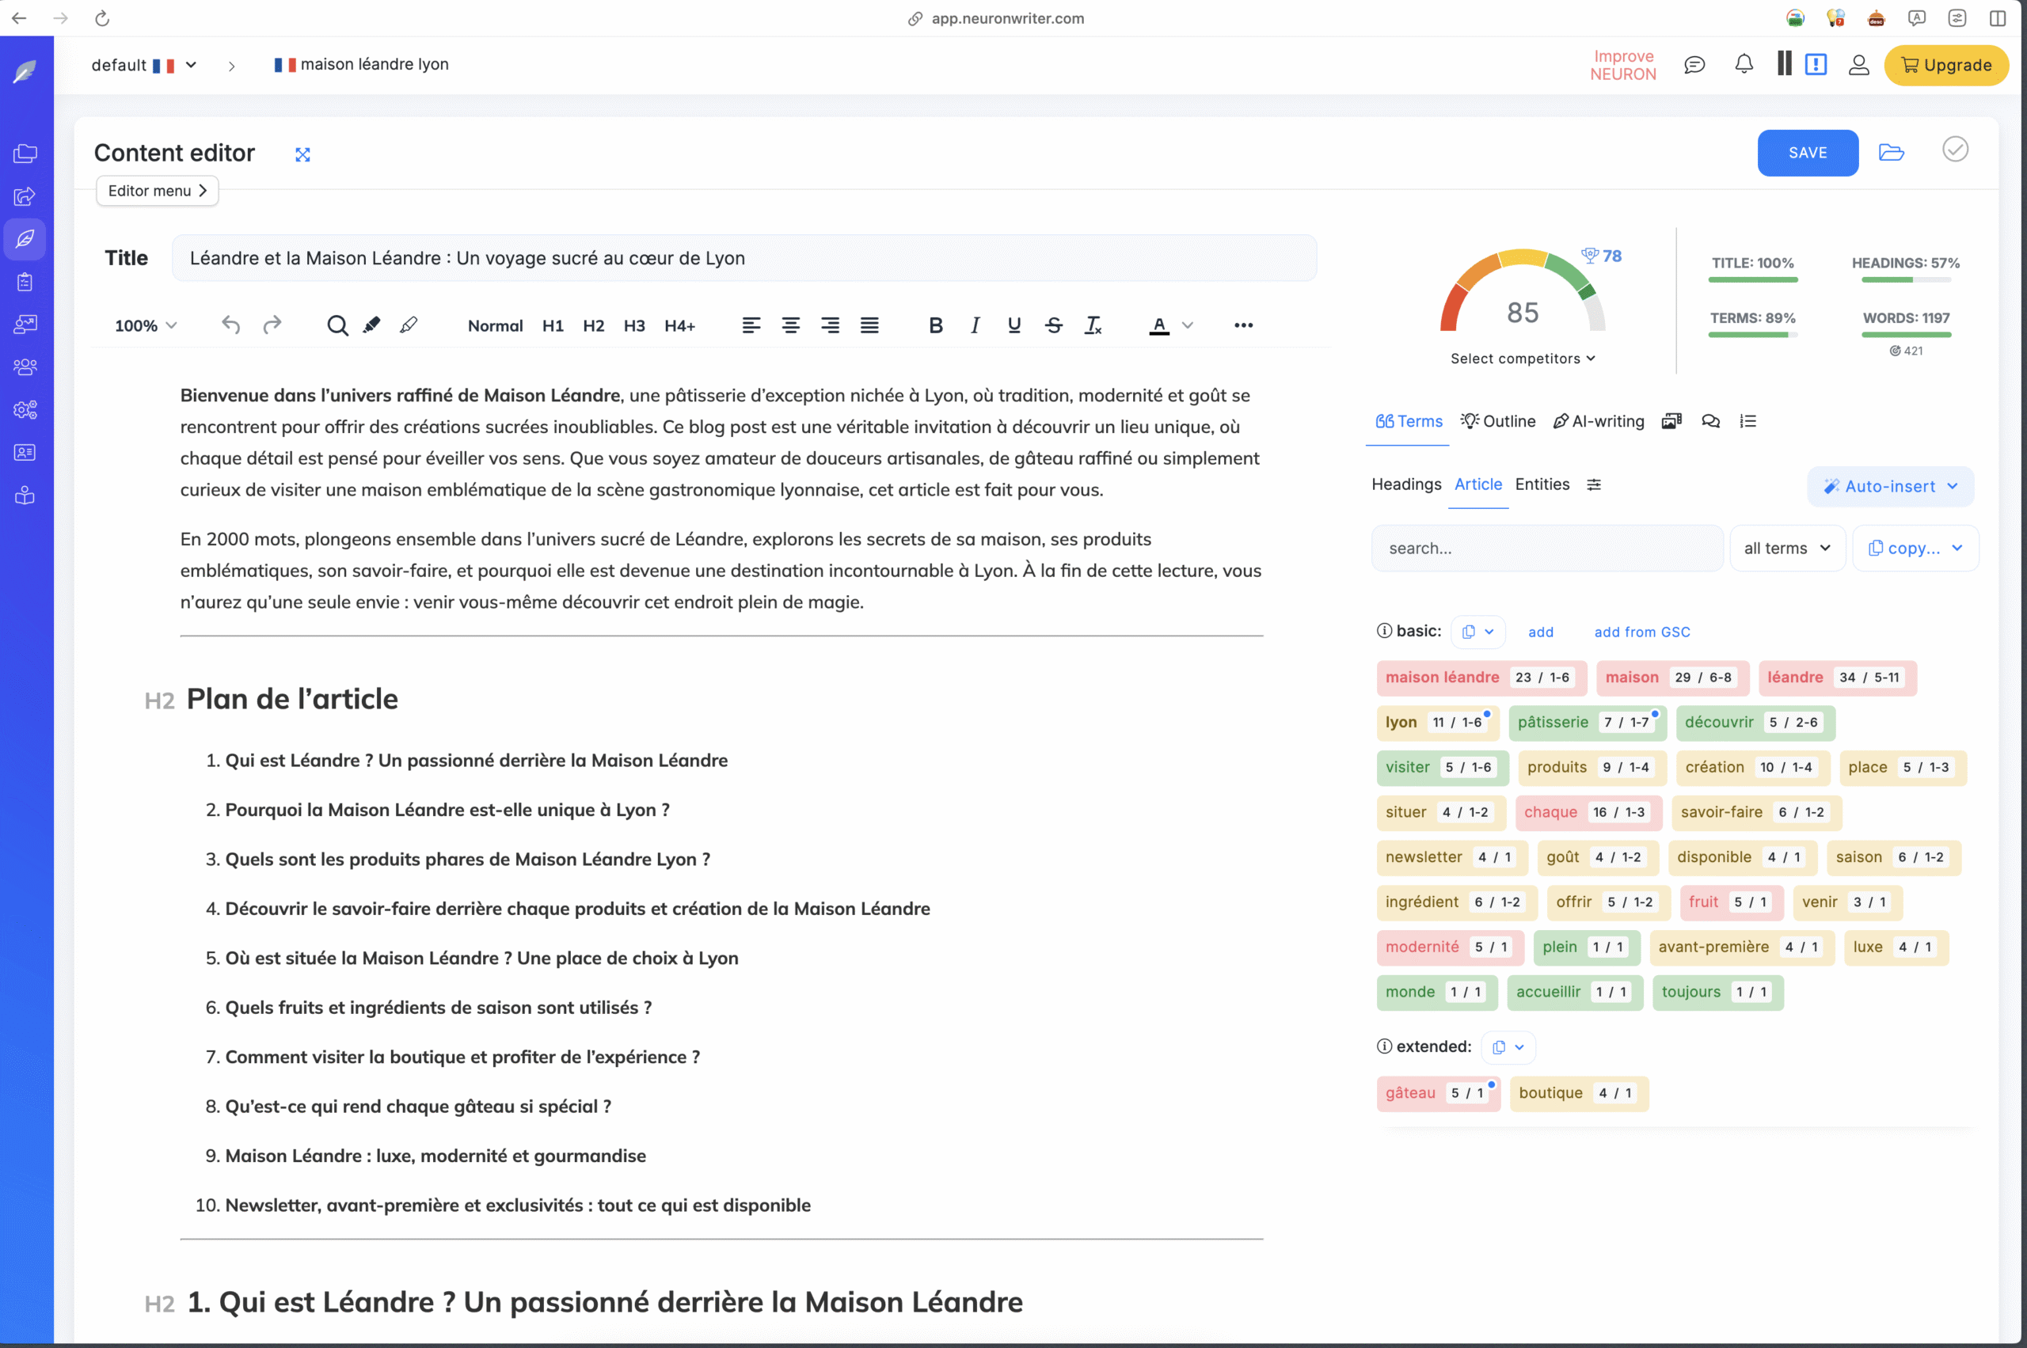The image size is (2027, 1348).
Task: Click the SAVE button
Action: [1808, 153]
